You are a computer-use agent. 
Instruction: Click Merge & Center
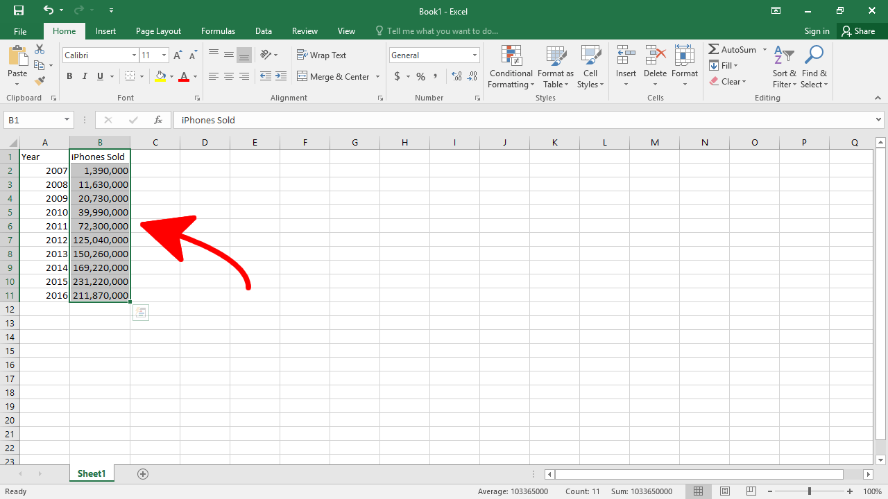[334, 76]
